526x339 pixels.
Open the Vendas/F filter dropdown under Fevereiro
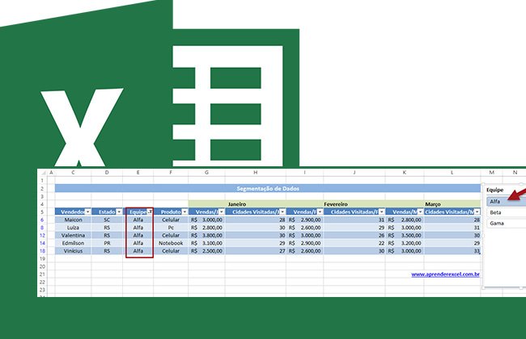pyautogui.click(x=320, y=211)
